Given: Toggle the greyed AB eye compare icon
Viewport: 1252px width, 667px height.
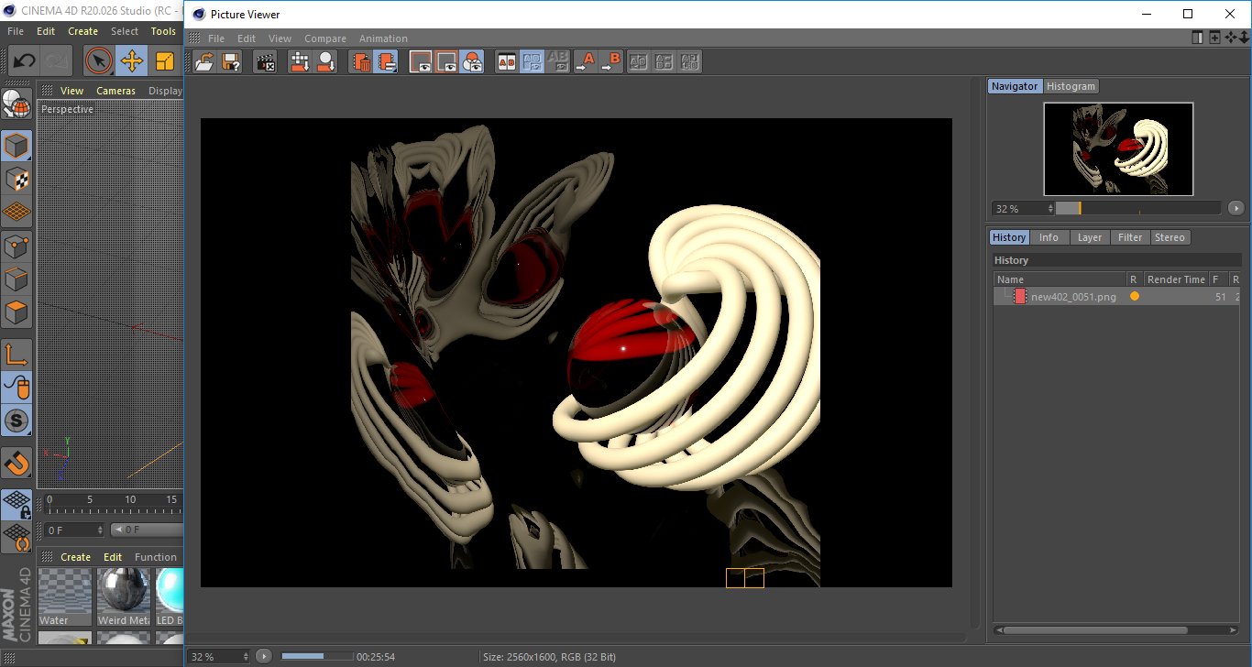Looking at the screenshot, I should pyautogui.click(x=557, y=61).
